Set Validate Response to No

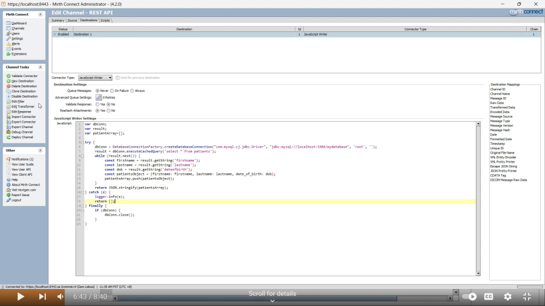coord(109,105)
